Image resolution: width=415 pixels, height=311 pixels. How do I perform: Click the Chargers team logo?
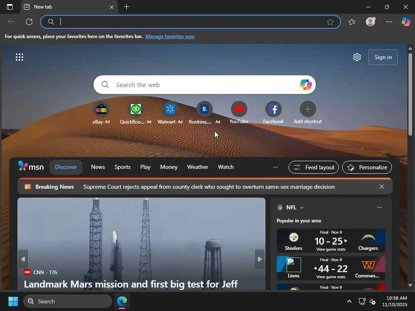[x=368, y=237]
